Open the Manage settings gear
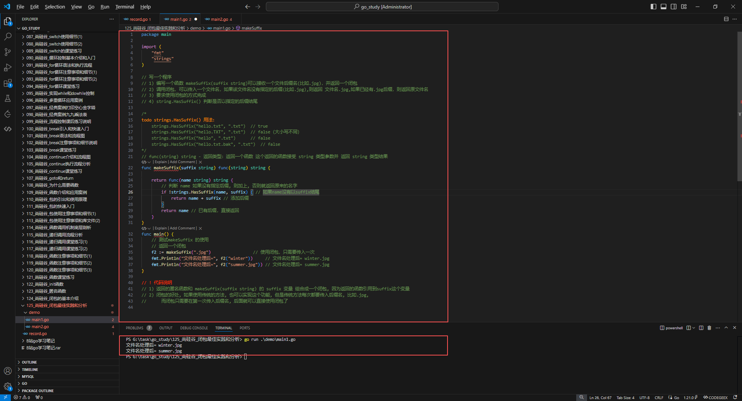Screen dimensions: 742x401 coord(8,386)
